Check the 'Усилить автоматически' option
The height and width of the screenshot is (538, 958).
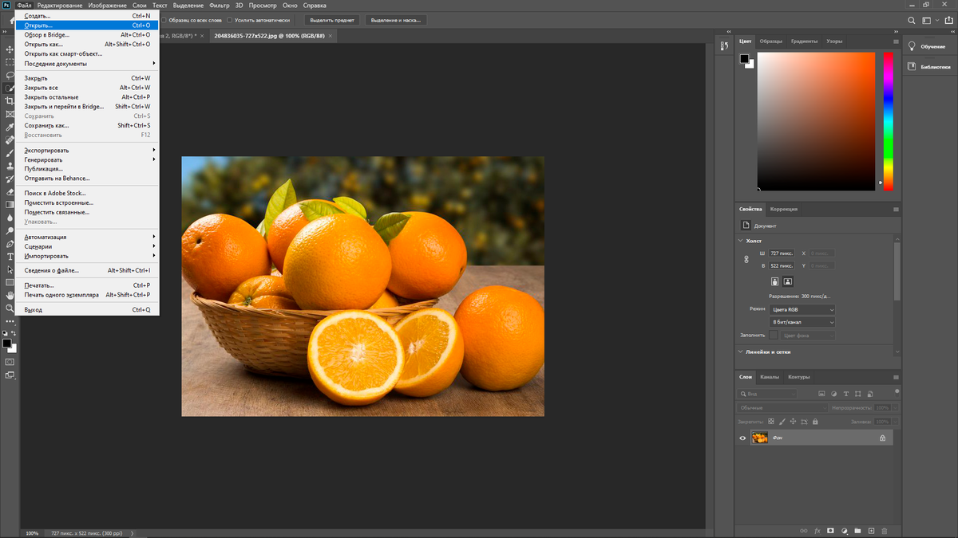pyautogui.click(x=231, y=20)
